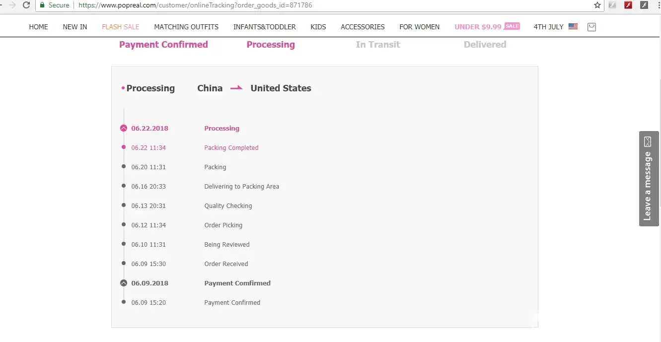The image size is (661, 342).
Task: Click the timeline dot for Quality Checking
Action: coord(124,205)
